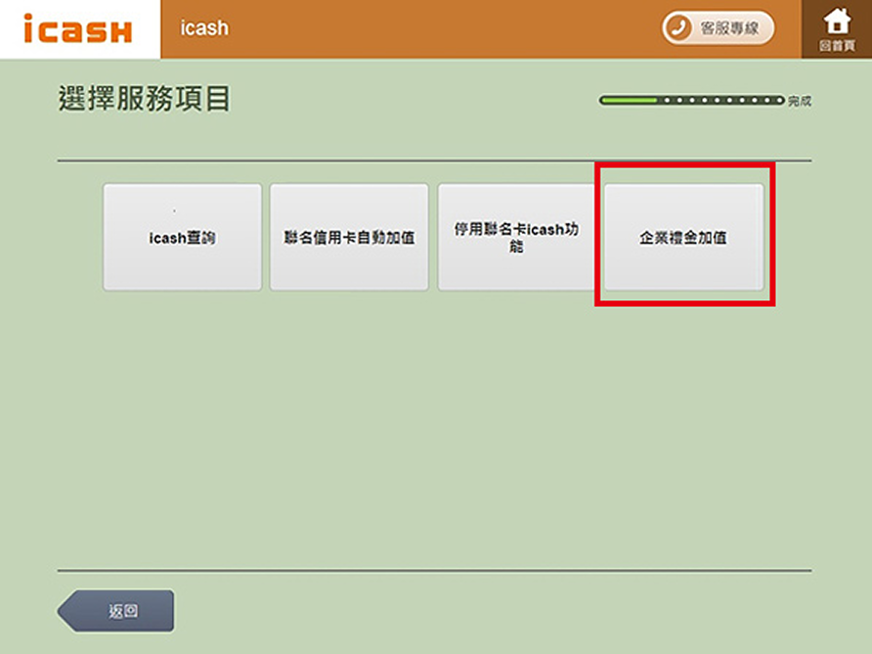
Task: Return home via 回首頁 house icon
Action: [837, 29]
